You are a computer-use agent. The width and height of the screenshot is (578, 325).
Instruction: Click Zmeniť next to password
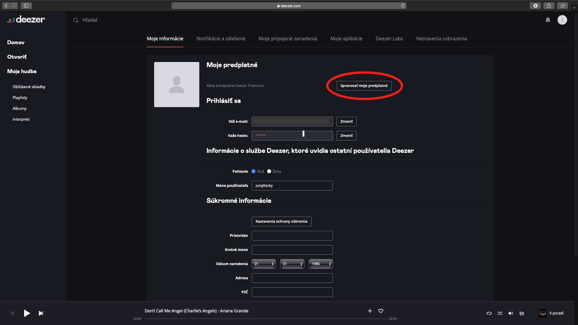point(346,136)
